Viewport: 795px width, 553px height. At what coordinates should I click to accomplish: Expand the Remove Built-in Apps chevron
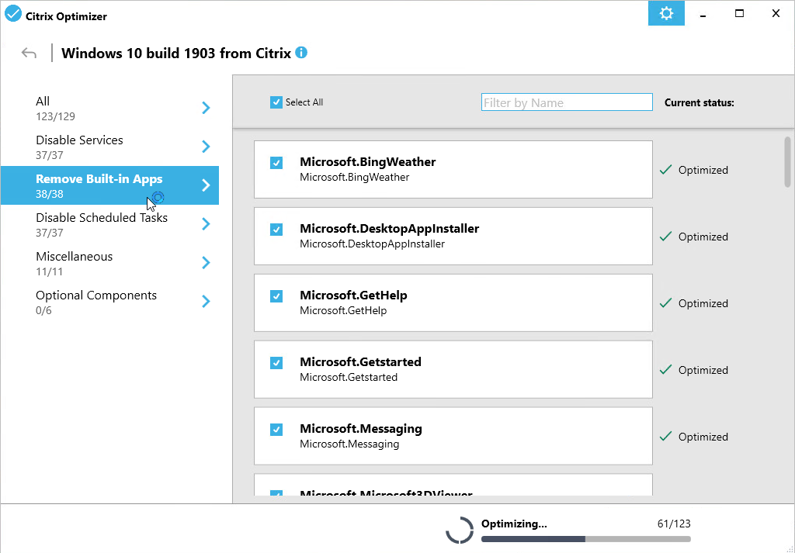(x=206, y=185)
